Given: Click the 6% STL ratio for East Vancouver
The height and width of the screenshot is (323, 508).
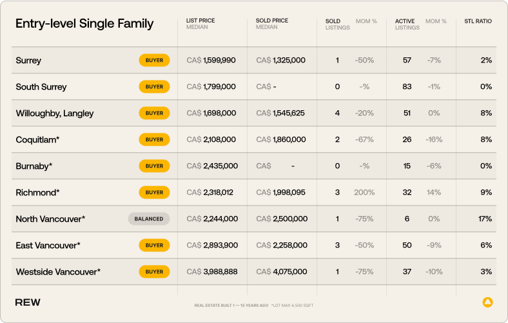Looking at the screenshot, I should [x=486, y=245].
